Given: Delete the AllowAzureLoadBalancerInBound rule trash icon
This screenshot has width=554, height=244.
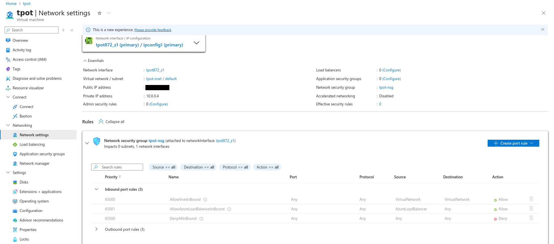Looking at the screenshot, I should click(x=531, y=209).
